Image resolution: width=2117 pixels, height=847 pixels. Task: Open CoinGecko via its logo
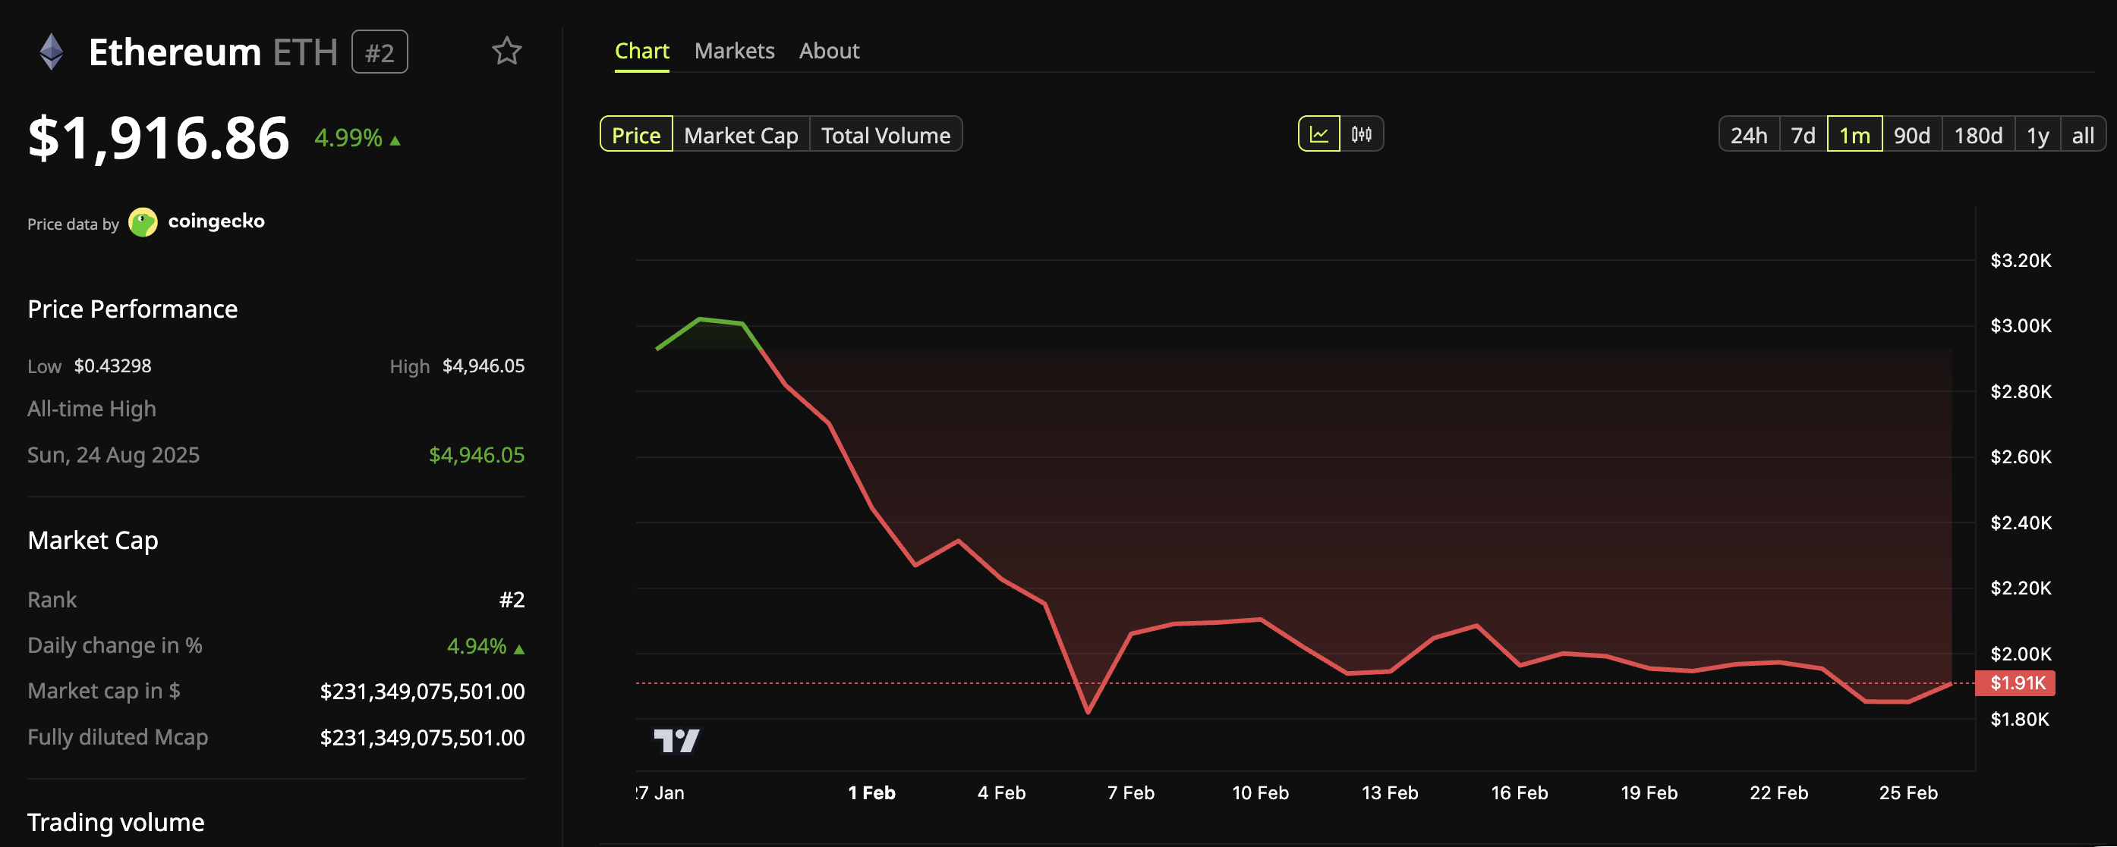tap(143, 221)
